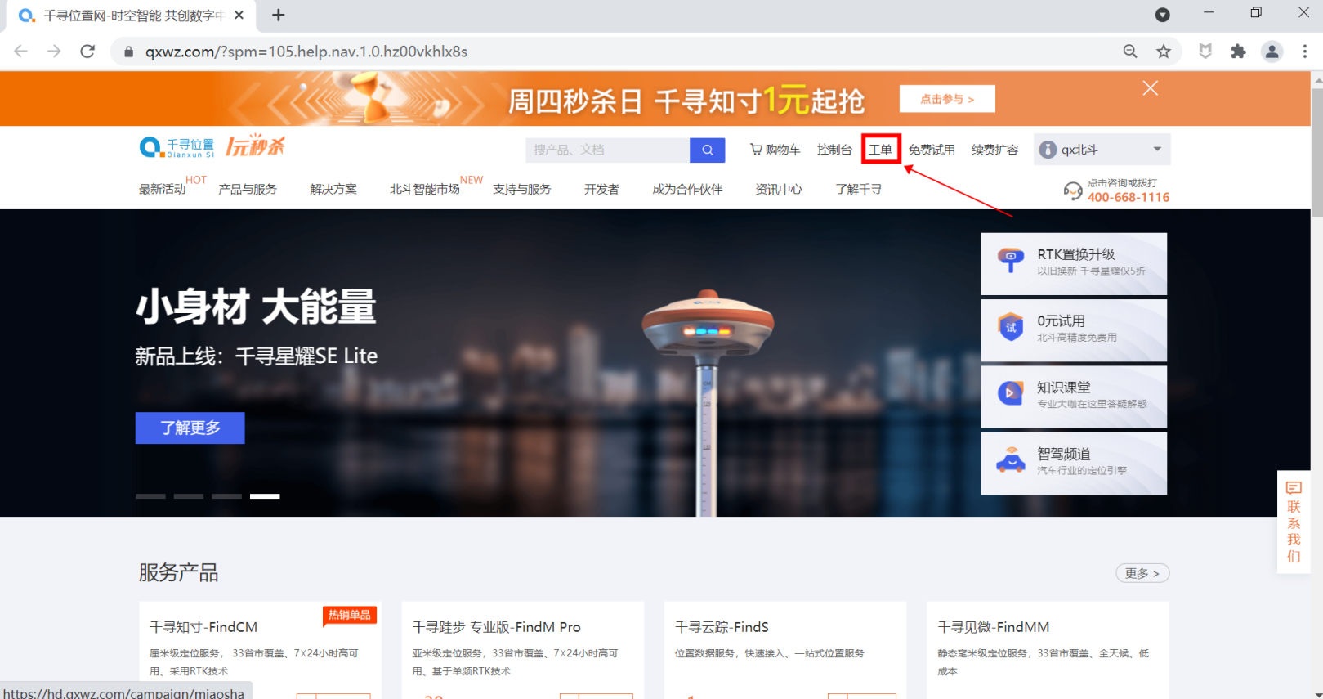The width and height of the screenshot is (1323, 699).
Task: Bookmark this page with the star icon
Action: (1164, 52)
